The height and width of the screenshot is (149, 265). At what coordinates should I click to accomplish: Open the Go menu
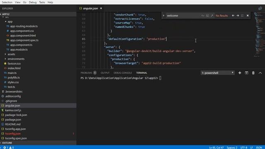coord(25,2)
